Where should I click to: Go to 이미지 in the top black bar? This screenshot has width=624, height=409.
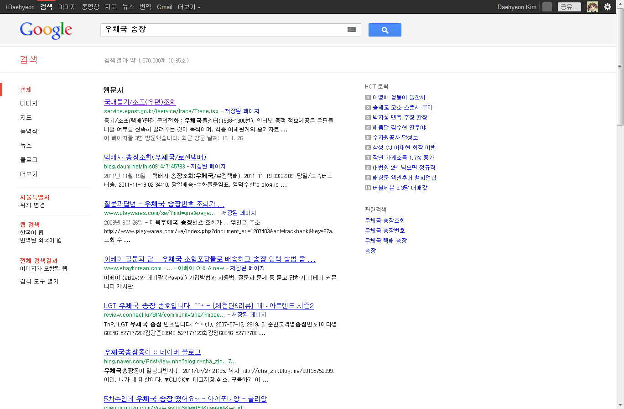click(x=67, y=7)
